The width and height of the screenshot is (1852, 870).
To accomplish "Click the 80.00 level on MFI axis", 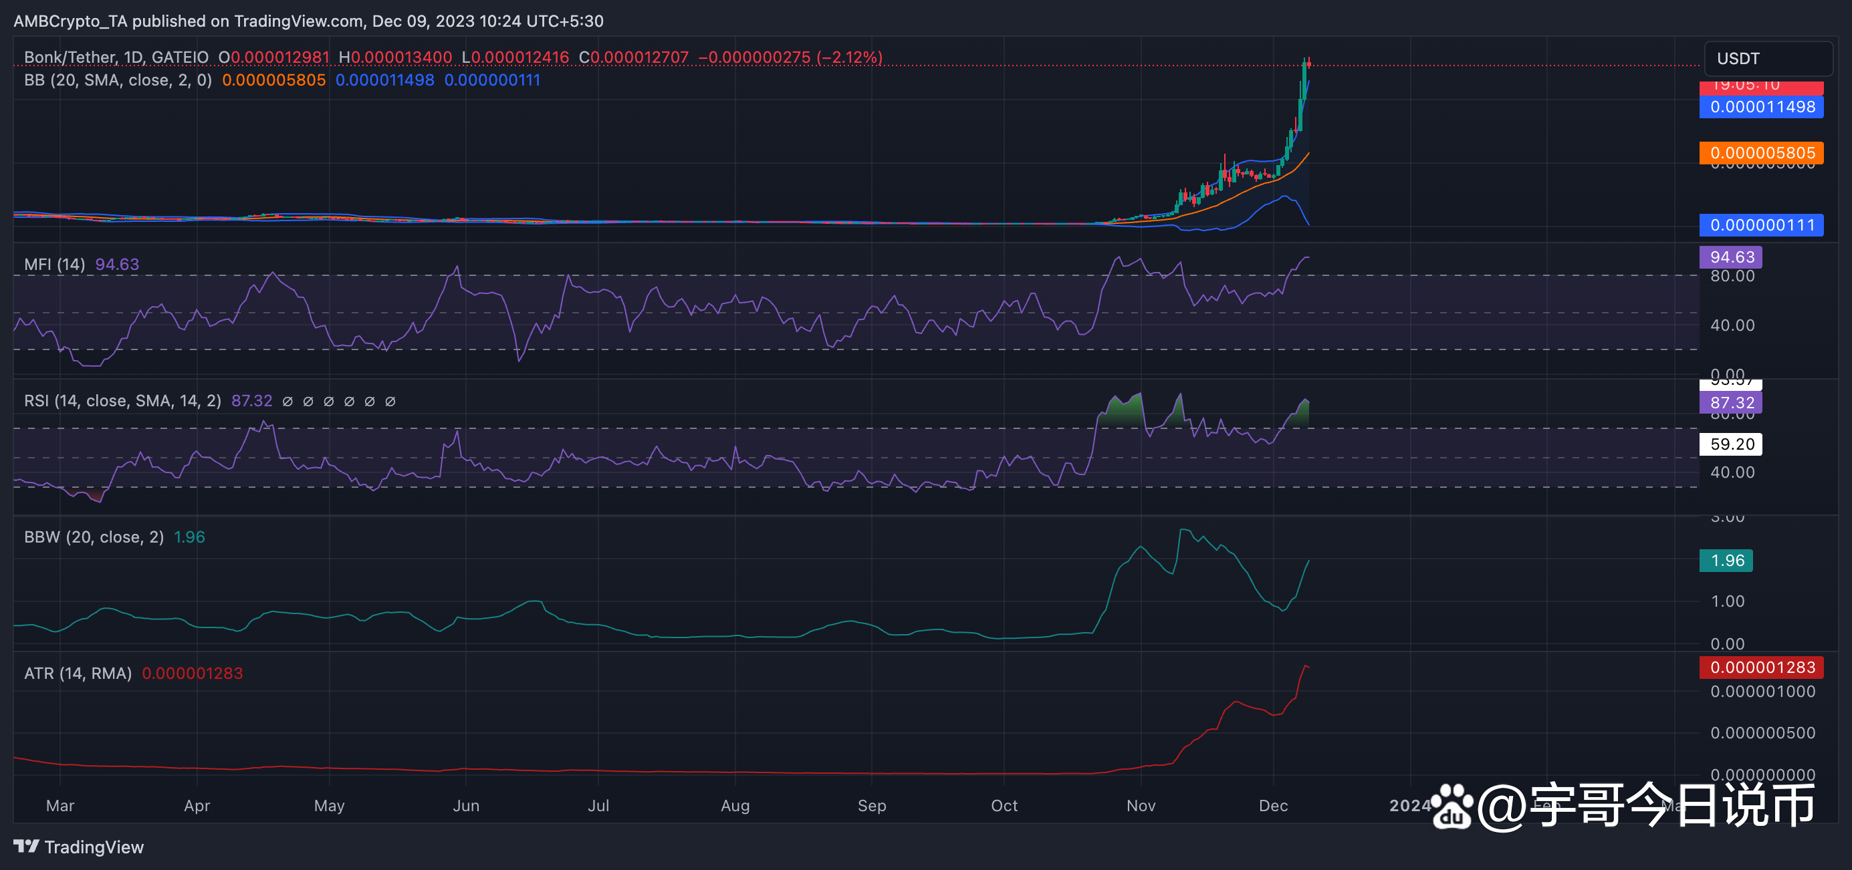I will coord(1732,277).
